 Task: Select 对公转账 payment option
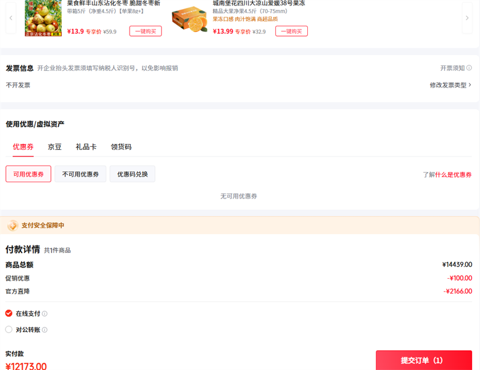point(9,329)
